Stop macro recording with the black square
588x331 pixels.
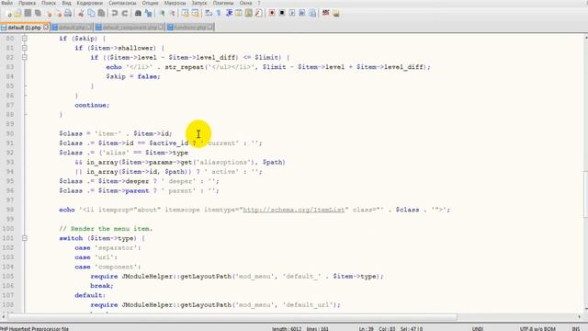pos(282,14)
